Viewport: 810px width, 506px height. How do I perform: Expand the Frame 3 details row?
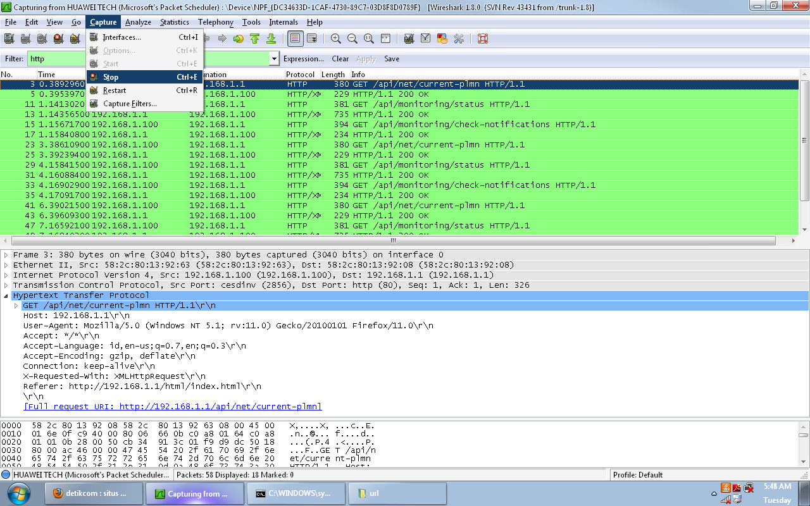tap(6, 255)
